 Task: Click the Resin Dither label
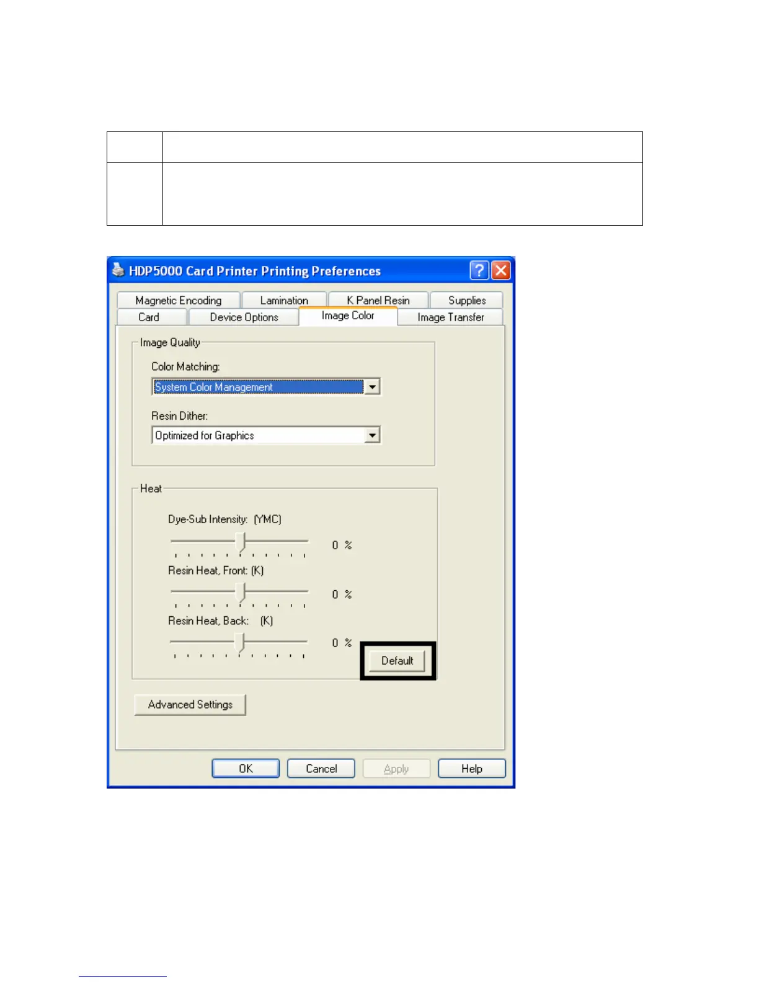179,415
